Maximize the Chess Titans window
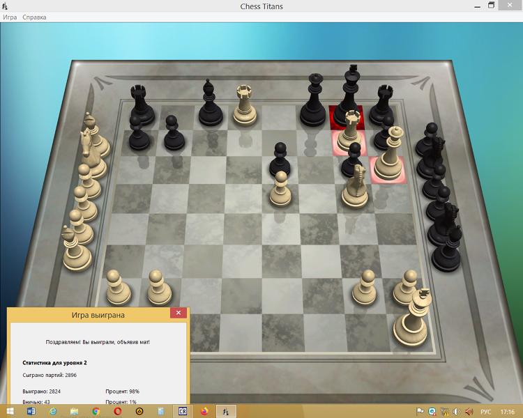Image resolution: width=523 pixels, height=418 pixels. pos(491,6)
